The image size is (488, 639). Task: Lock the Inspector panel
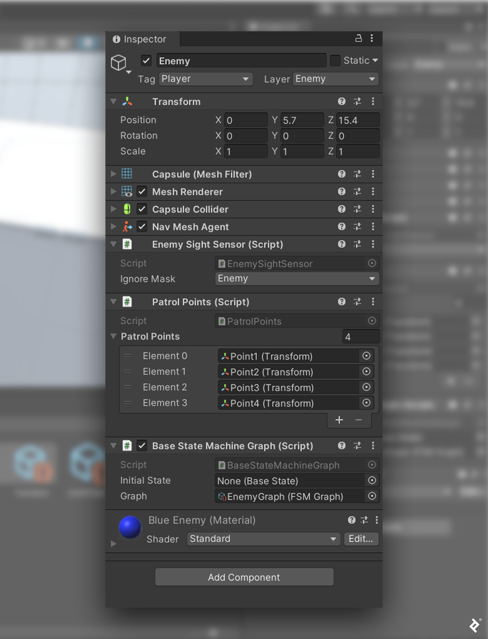click(x=358, y=38)
